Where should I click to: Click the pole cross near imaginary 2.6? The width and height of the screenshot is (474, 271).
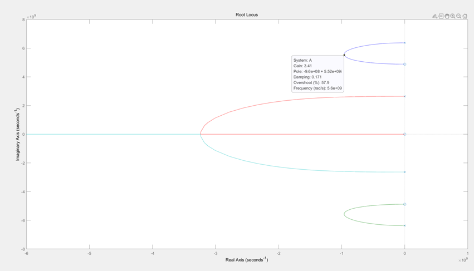405,97
